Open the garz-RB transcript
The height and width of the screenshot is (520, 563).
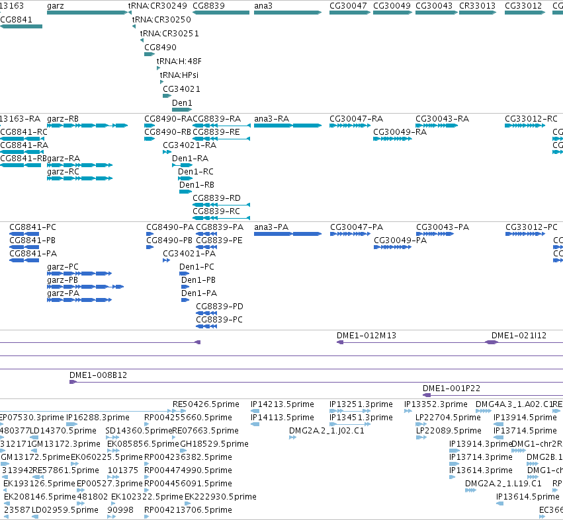87,126
